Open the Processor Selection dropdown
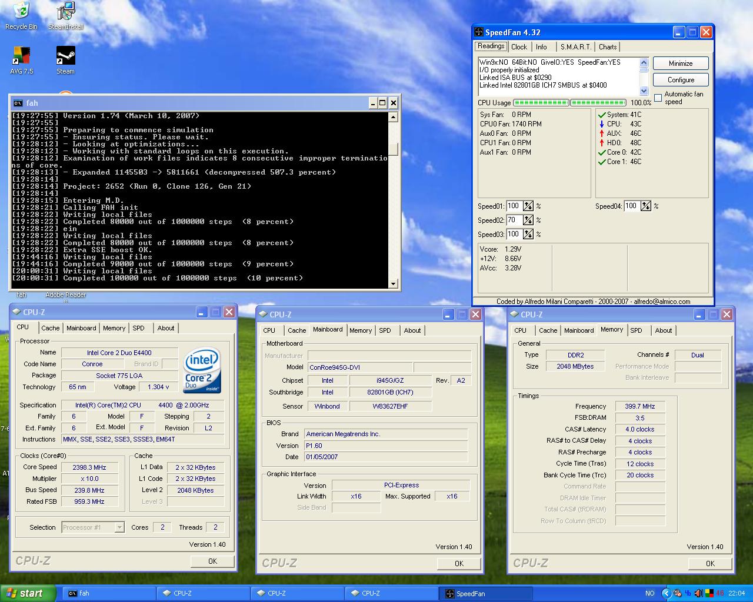Image resolution: width=753 pixels, height=602 pixels. 119,527
